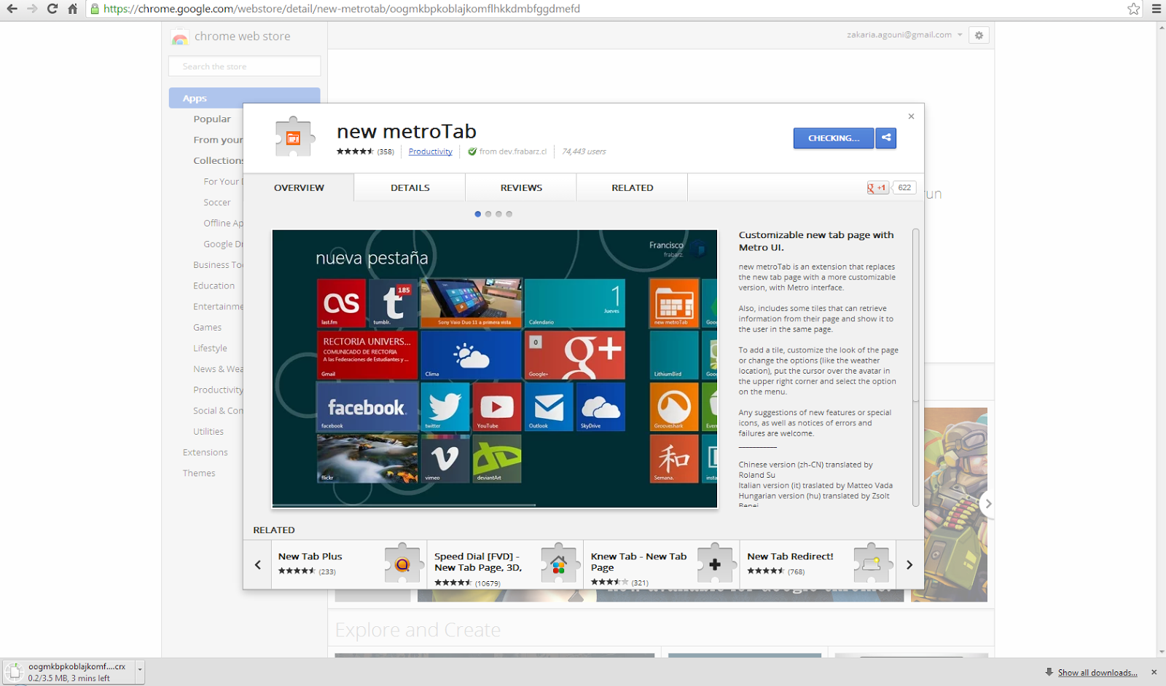Open the Productivity category link
Viewport: 1166px width, 686px height.
[430, 151]
